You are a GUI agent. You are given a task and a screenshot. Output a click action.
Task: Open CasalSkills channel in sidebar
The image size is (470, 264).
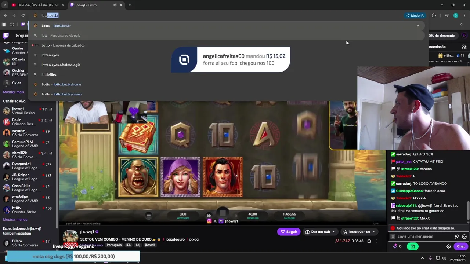pos(28,188)
